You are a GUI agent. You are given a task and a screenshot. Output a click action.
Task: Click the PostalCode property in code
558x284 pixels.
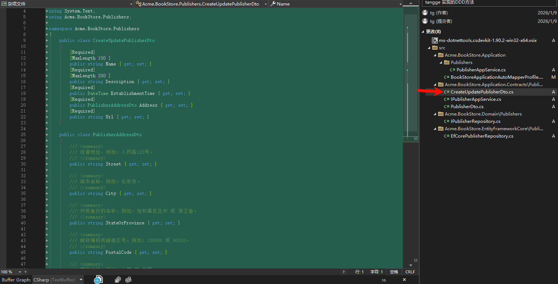point(118,252)
